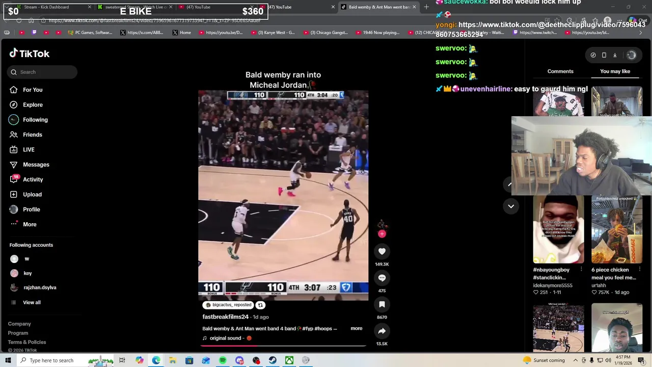The height and width of the screenshot is (367, 652).
Task: Open Microsoft Edge from the taskbar
Action: (x=156, y=360)
